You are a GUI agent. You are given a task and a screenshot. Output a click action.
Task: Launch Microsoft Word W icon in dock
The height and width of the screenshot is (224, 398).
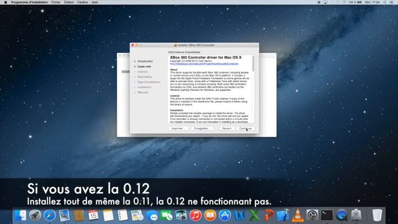(239, 215)
